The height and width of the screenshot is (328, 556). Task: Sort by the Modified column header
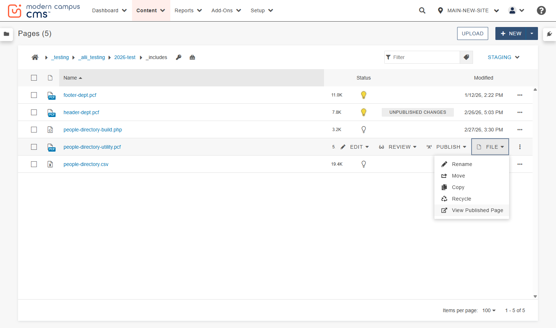[483, 78]
